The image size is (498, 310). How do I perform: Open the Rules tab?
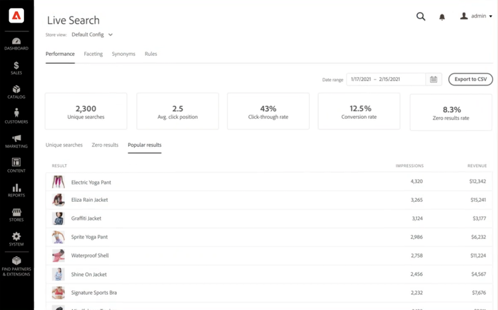151,54
